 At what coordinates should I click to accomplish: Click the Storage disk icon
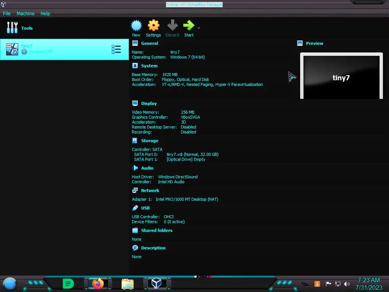(x=135, y=141)
